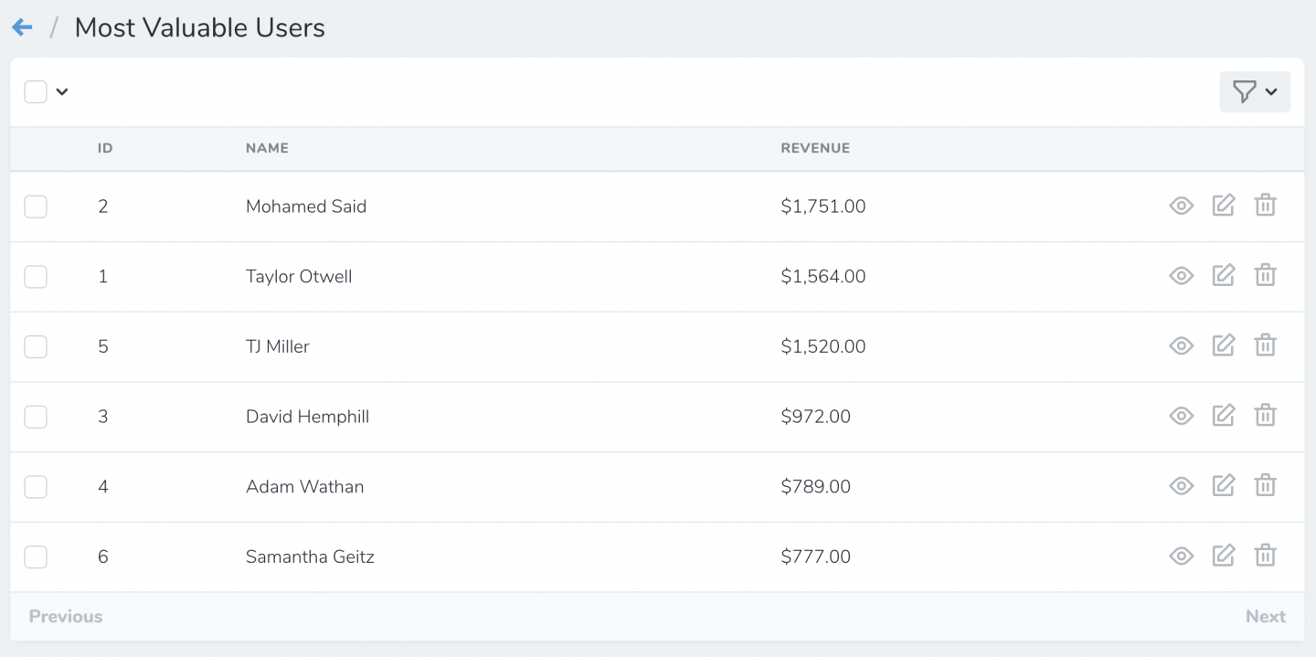Delete TJ Miller's row with trash icon
Viewport: 1316px width, 657px height.
click(1265, 345)
